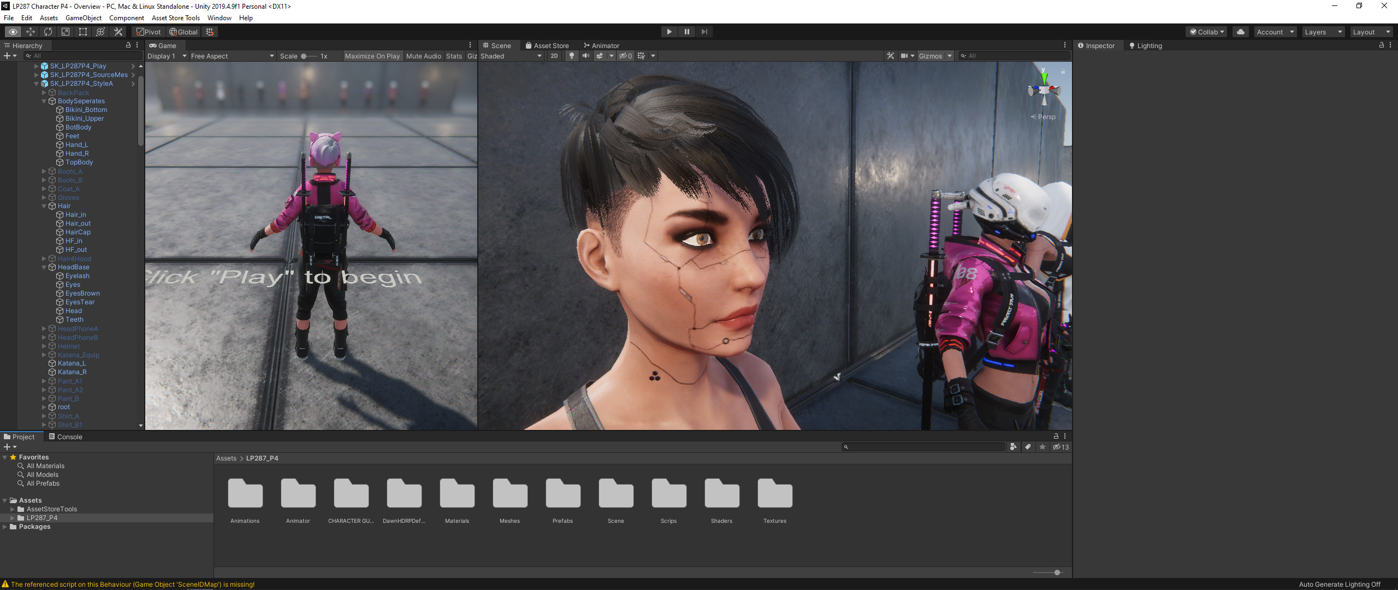
Task: Toggle Mute Audio in Game view
Action: pyautogui.click(x=424, y=56)
